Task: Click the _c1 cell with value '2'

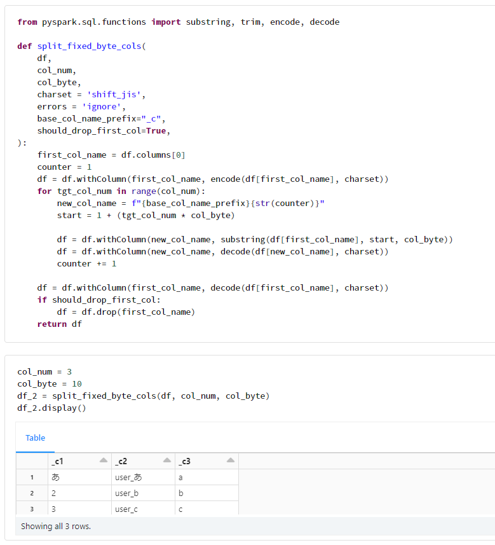Action: point(79,493)
